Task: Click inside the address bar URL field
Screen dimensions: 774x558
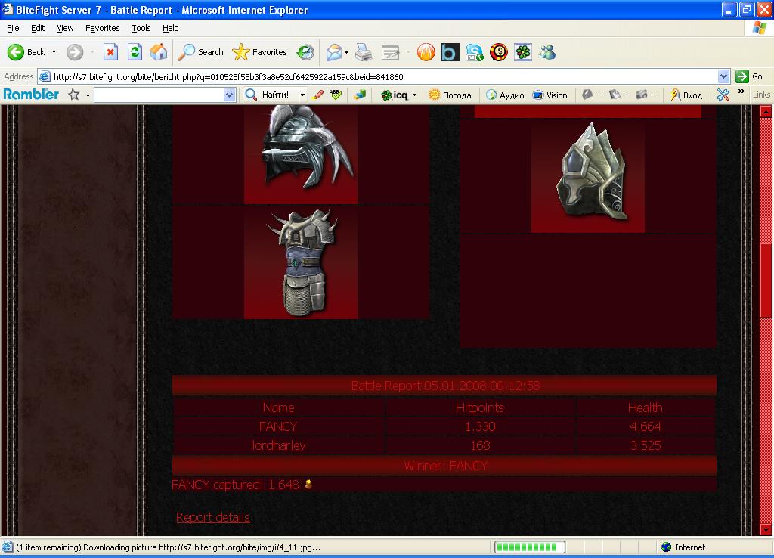Action: 384,76
